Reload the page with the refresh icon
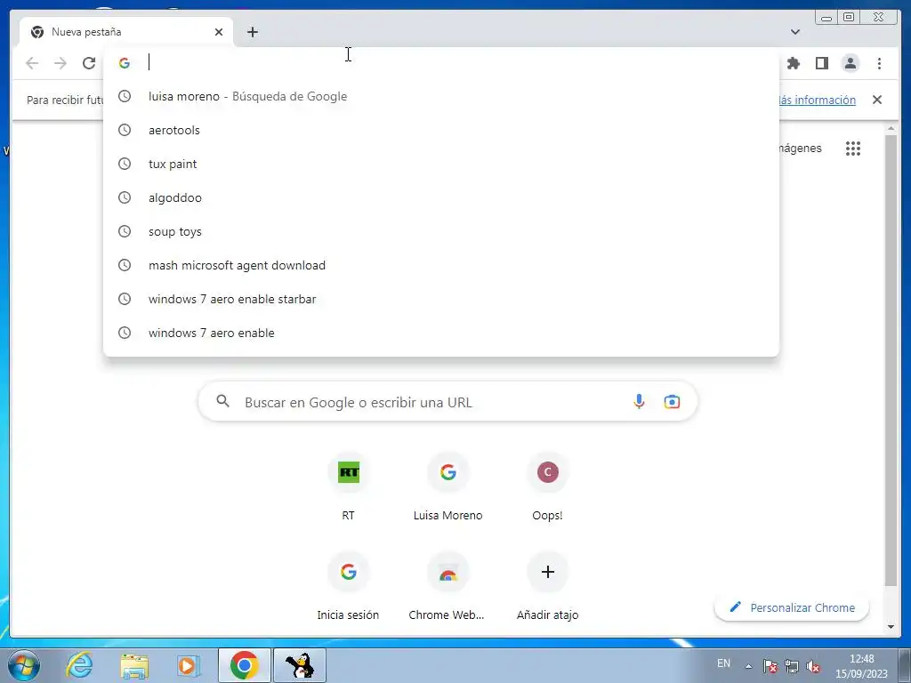 89,63
